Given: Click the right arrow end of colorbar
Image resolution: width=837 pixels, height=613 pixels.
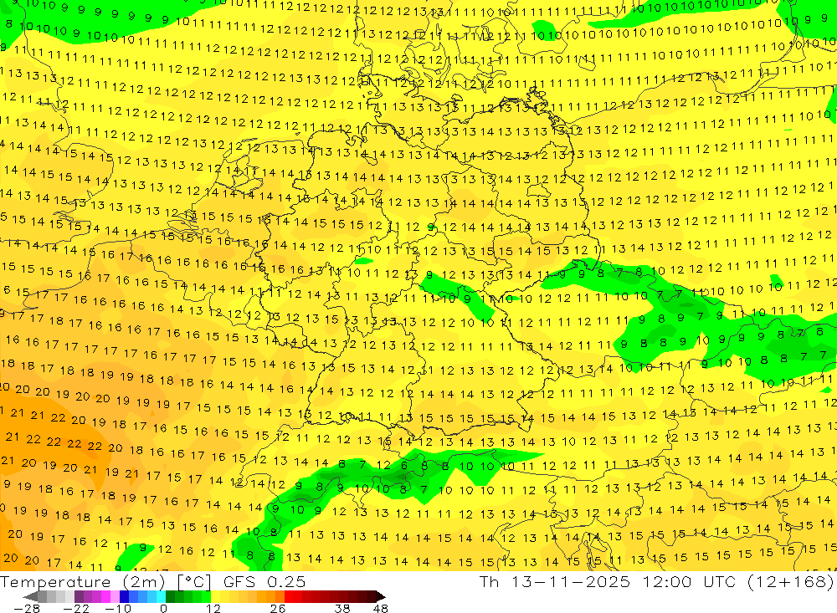Looking at the screenshot, I should tap(381, 596).
